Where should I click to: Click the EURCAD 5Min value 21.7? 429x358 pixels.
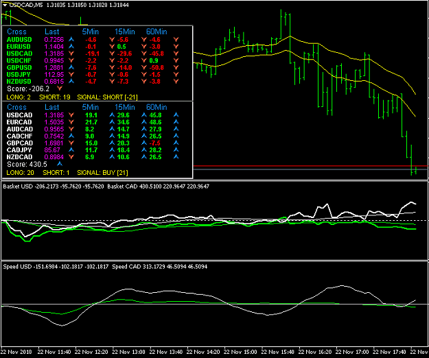[x=91, y=122]
